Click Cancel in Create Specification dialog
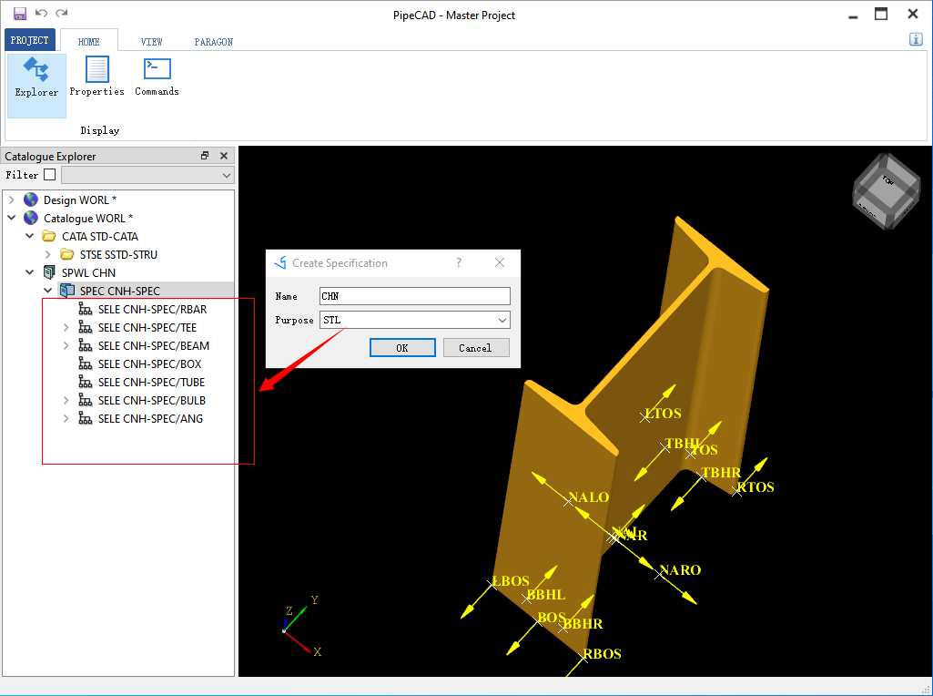 coord(475,348)
